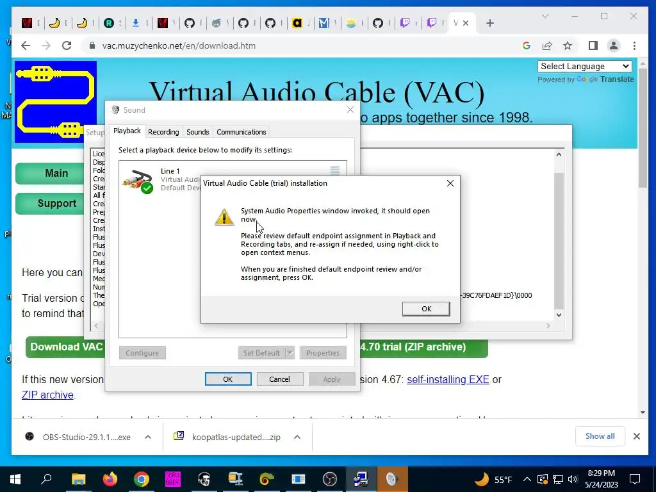Image resolution: width=656 pixels, height=492 pixels.
Task: Open the Sounds tab in Sound window
Action: tap(197, 132)
